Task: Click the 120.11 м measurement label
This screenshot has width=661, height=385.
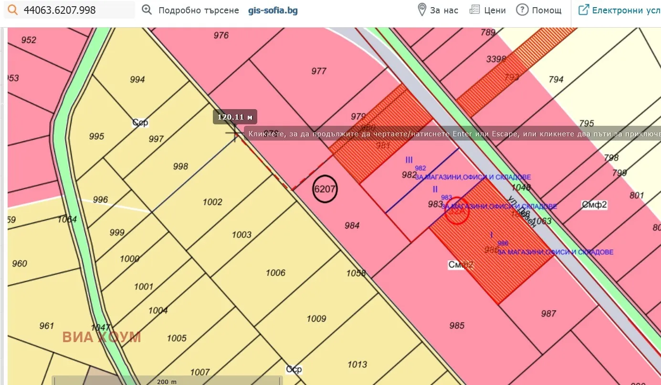Action: pyautogui.click(x=235, y=117)
